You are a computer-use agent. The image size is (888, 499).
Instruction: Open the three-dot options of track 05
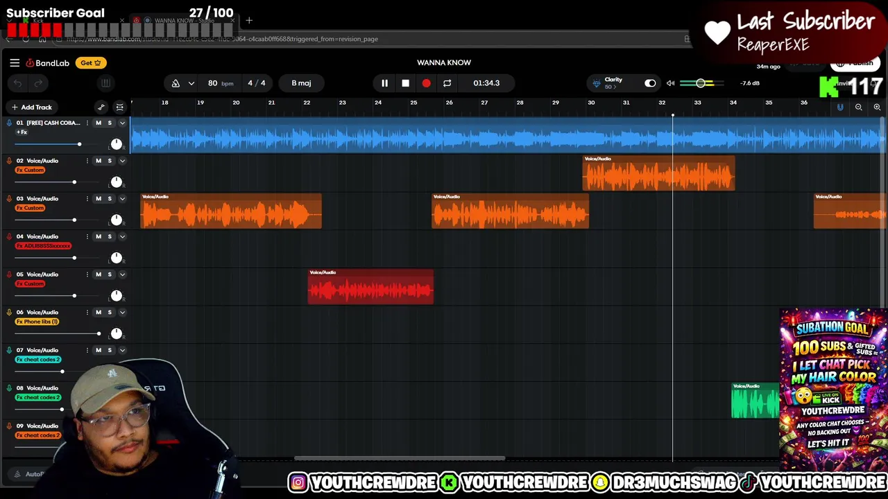click(87, 274)
